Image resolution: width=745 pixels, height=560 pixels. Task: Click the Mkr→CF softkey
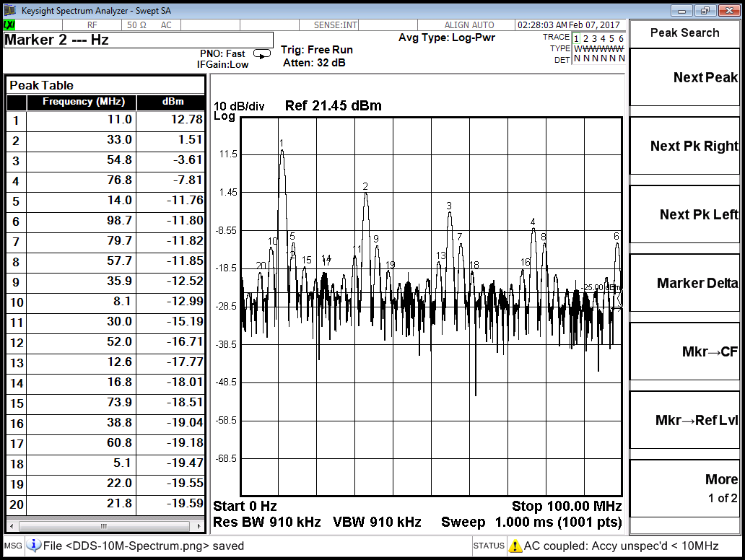[x=684, y=351]
